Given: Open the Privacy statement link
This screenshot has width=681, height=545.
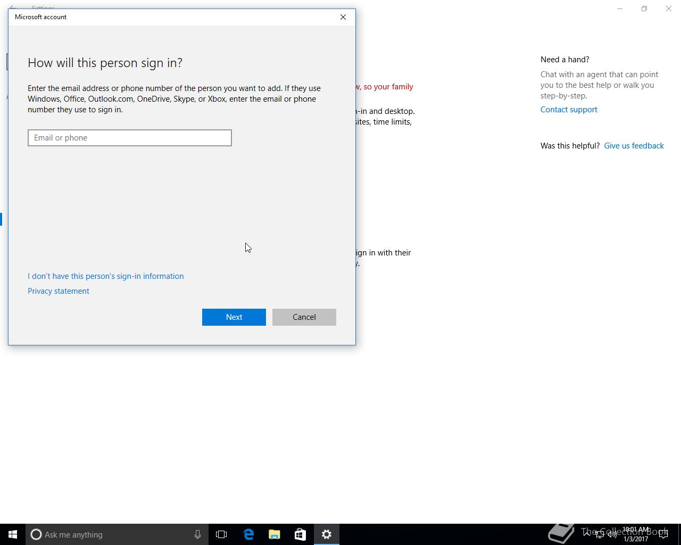Looking at the screenshot, I should tap(59, 291).
